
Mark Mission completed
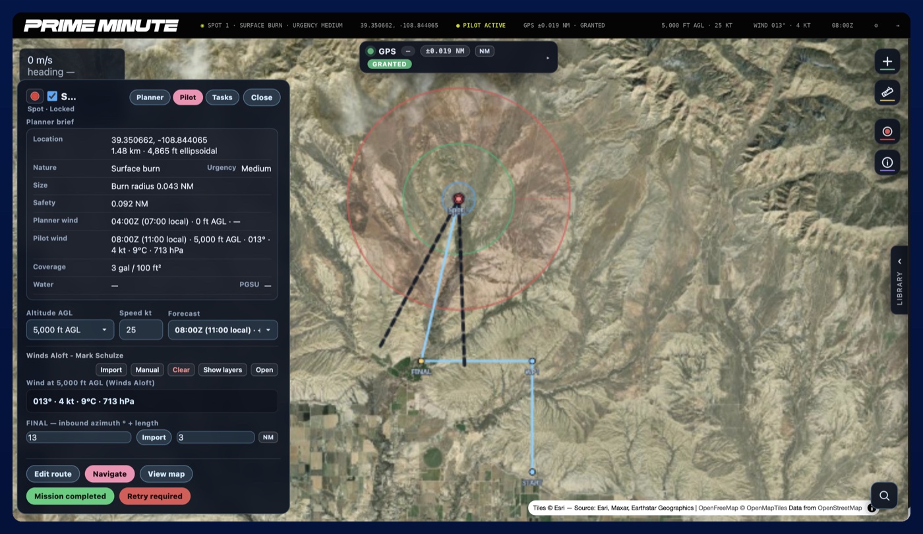coord(70,496)
